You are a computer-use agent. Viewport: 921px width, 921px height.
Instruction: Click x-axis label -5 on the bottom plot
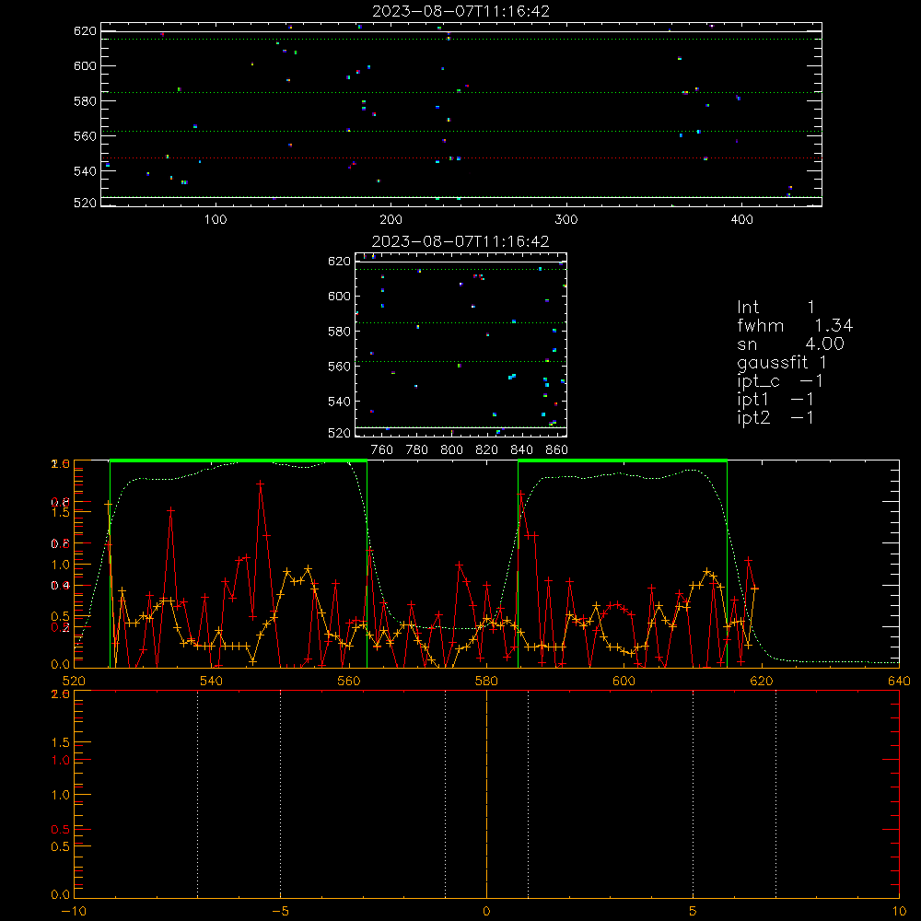pos(280,912)
